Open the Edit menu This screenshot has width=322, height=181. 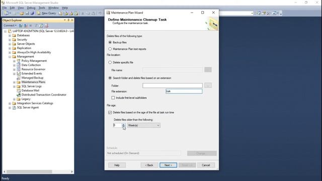[12, 8]
